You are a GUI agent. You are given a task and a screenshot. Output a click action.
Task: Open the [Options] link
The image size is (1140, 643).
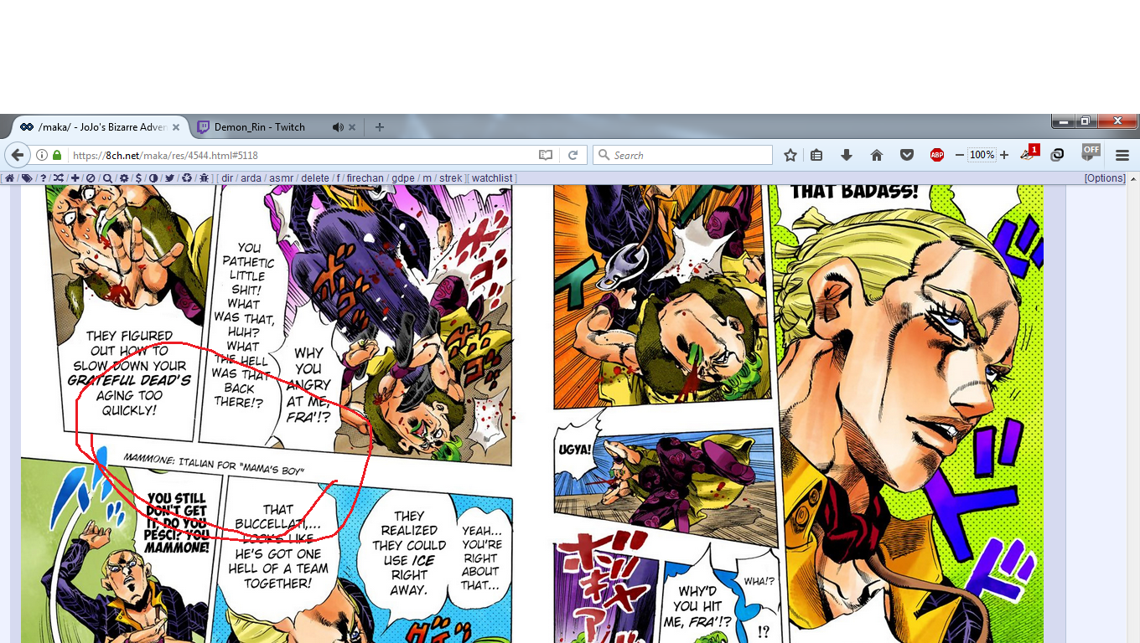tap(1105, 178)
